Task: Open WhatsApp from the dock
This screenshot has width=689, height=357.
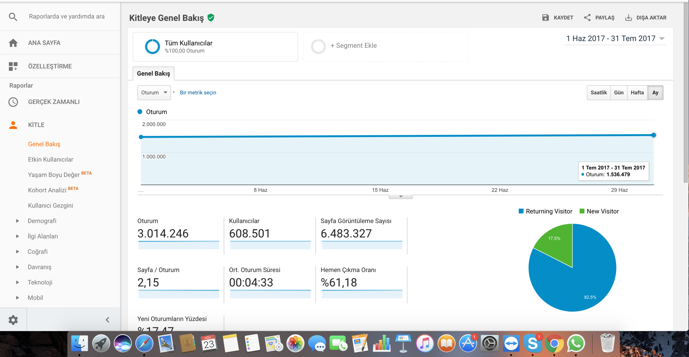Action: tap(575, 344)
